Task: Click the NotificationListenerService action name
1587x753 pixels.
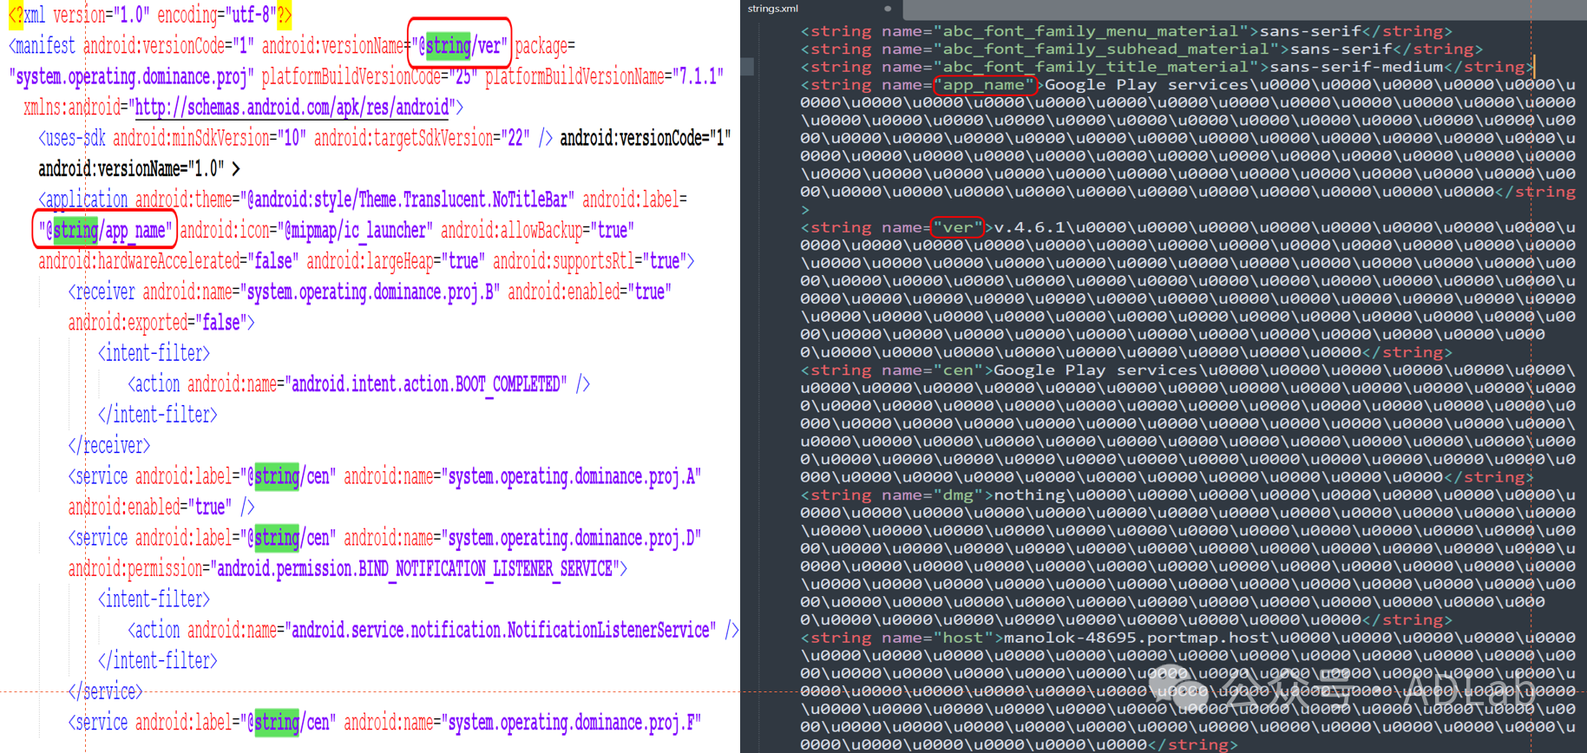Action: pos(503,631)
